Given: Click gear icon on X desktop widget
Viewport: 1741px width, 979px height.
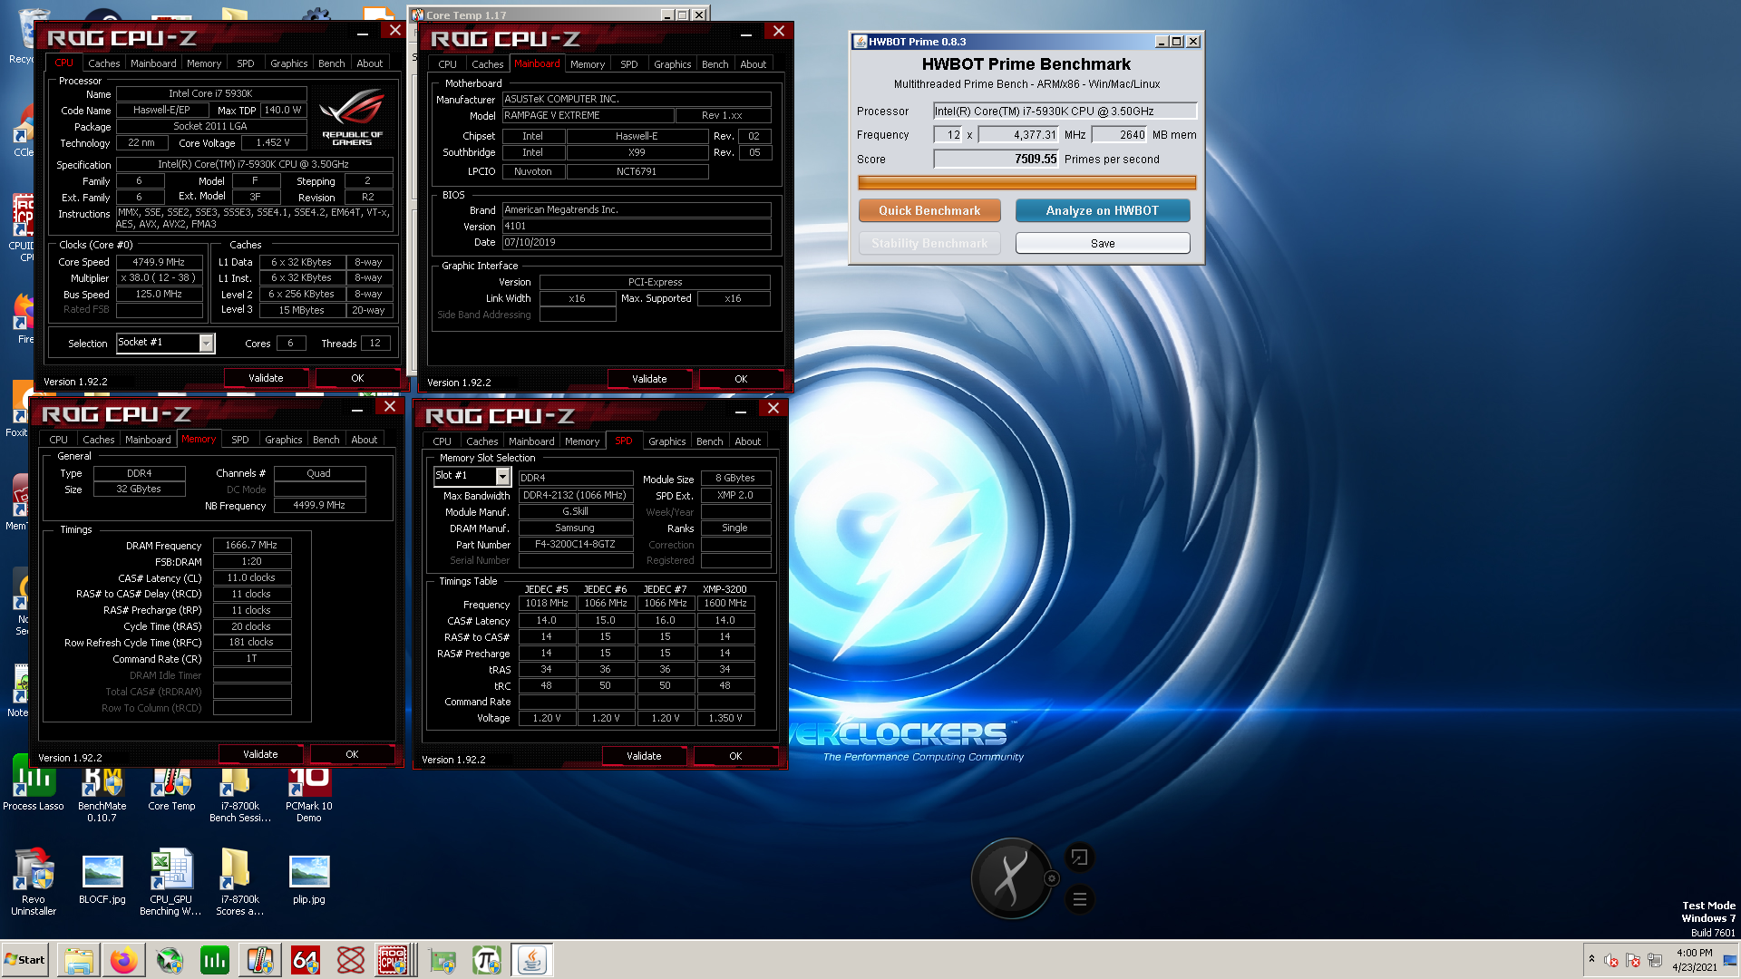Looking at the screenshot, I should tap(1052, 878).
